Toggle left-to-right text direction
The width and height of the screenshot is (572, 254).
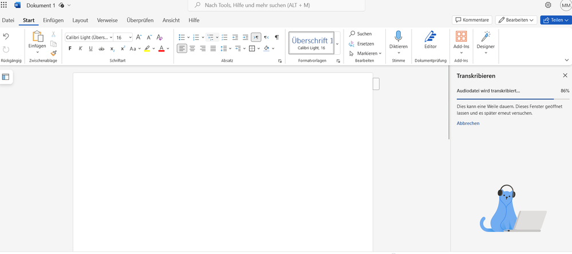[256, 37]
